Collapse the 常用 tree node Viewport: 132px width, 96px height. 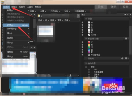86,67
